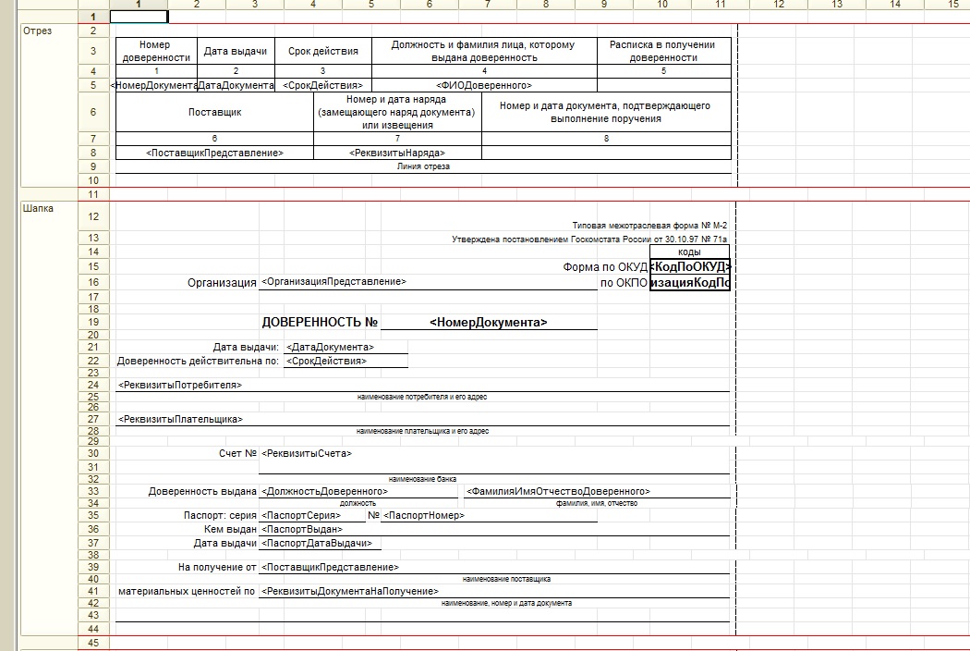
Task: Select the 'Счет №' label
Action: click(x=237, y=453)
